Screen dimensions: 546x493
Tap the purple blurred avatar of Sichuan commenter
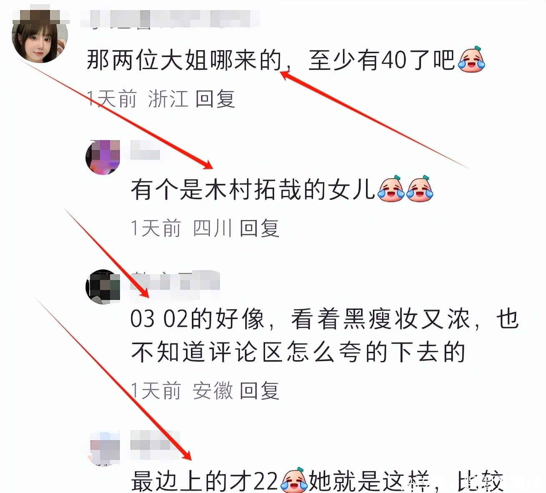[x=103, y=158]
